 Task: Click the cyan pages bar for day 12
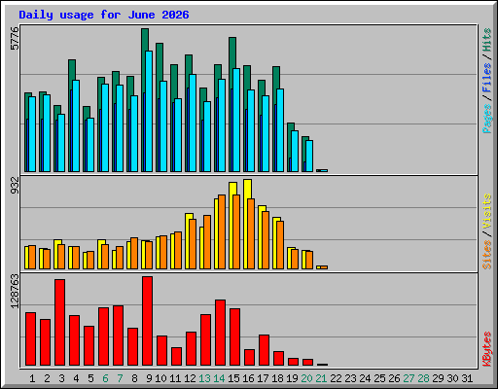[x=193, y=123]
